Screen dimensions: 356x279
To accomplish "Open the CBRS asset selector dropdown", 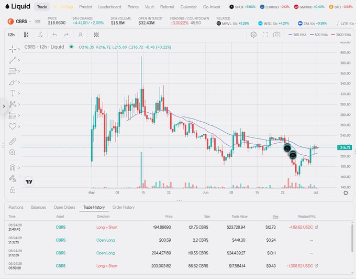I will 19,22.
